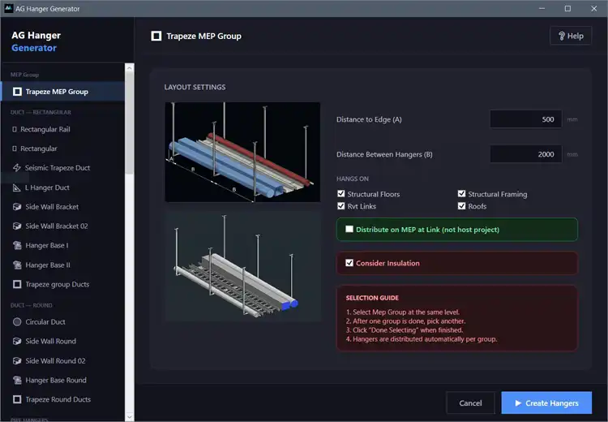
Task: Click the sidebar scrollbar down arrow
Action: click(x=130, y=417)
